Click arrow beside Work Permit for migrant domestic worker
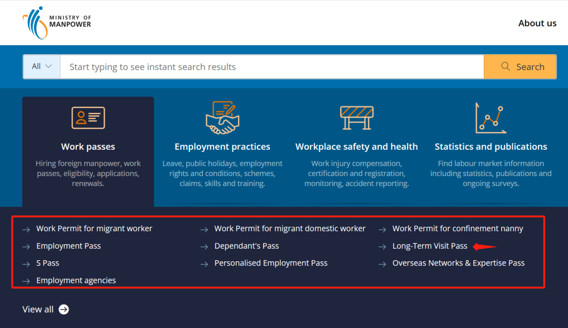This screenshot has width=568, height=328. [204, 230]
